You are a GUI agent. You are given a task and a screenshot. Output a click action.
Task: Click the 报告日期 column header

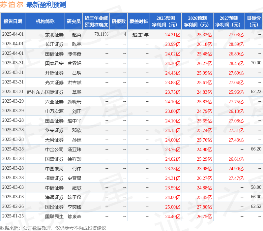click(x=13, y=21)
